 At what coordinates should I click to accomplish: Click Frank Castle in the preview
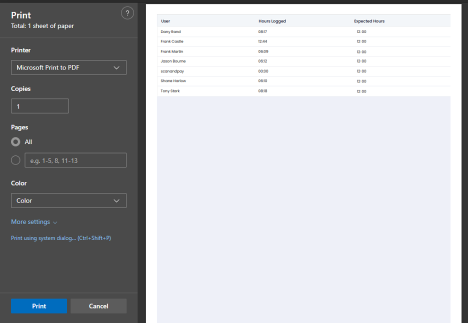coord(172,41)
